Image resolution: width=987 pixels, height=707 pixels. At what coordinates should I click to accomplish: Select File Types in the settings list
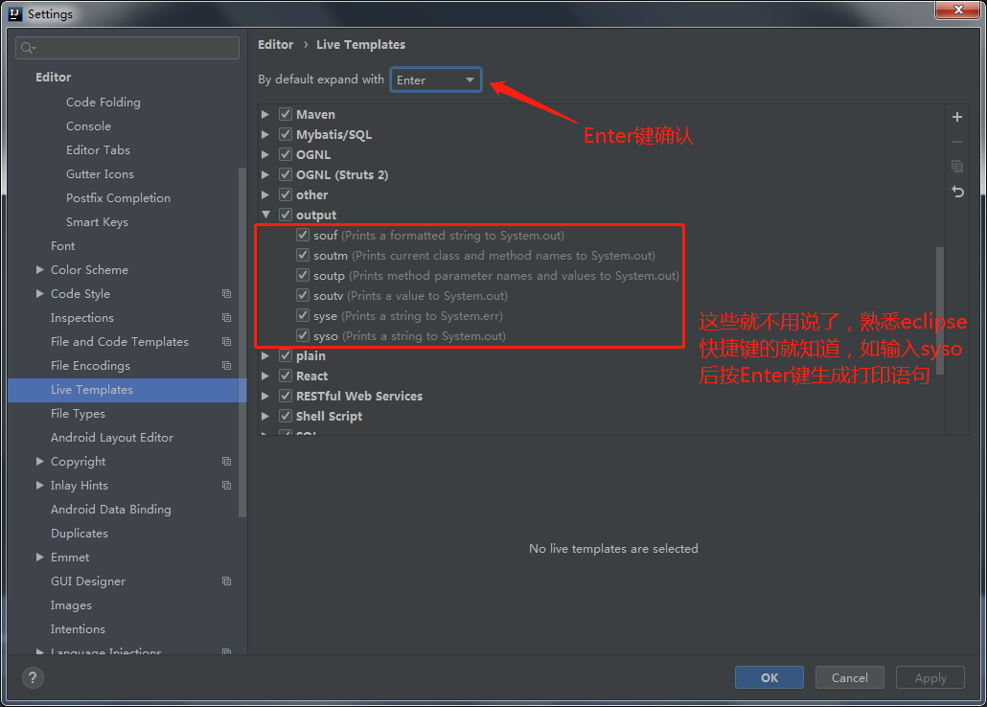[x=77, y=413]
